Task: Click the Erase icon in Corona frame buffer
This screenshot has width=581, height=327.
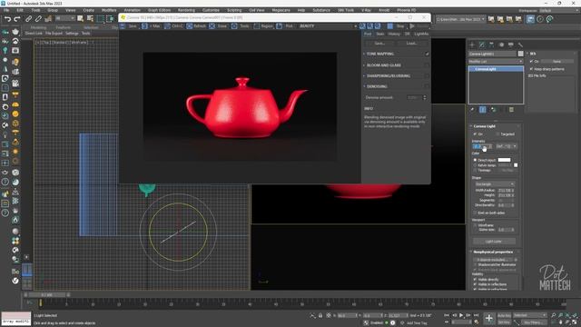Action: 212,26
